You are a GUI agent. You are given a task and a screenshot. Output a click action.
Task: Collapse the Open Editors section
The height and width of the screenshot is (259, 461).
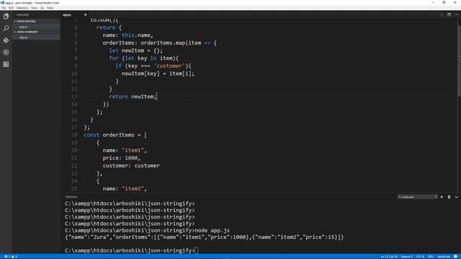36,22
